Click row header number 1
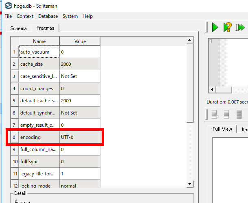 tap(15, 52)
